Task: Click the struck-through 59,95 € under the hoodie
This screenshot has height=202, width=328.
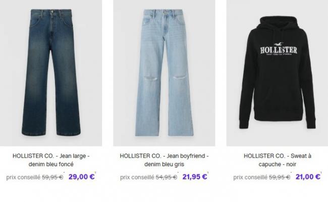Action: (280, 177)
